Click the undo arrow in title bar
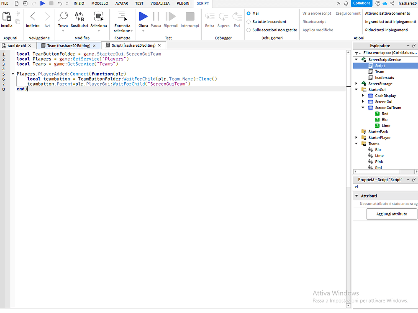This screenshot has width=418, height=313. (x=60, y=3)
